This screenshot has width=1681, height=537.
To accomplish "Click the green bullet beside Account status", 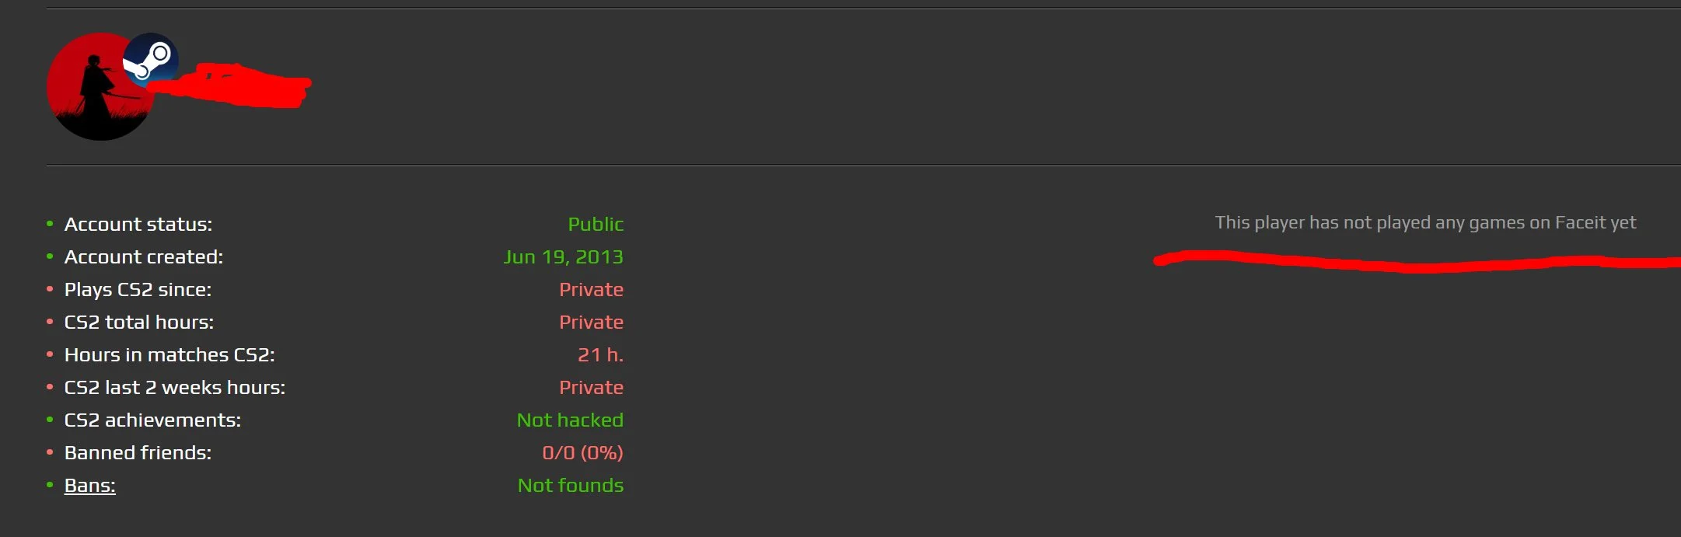I will click(x=50, y=225).
